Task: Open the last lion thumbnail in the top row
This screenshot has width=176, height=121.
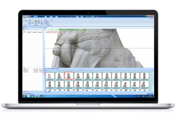Action: (x=144, y=76)
